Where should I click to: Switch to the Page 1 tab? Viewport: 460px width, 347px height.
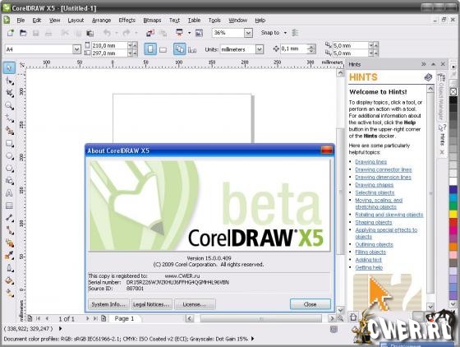point(124,318)
